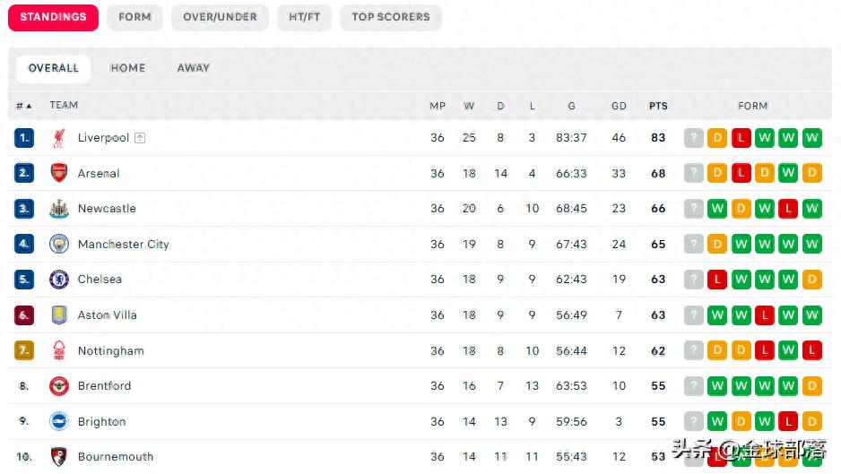This screenshot has height=474, width=841.
Task: Open the promotion arrow icon beside Liverpool
Action: (140, 138)
